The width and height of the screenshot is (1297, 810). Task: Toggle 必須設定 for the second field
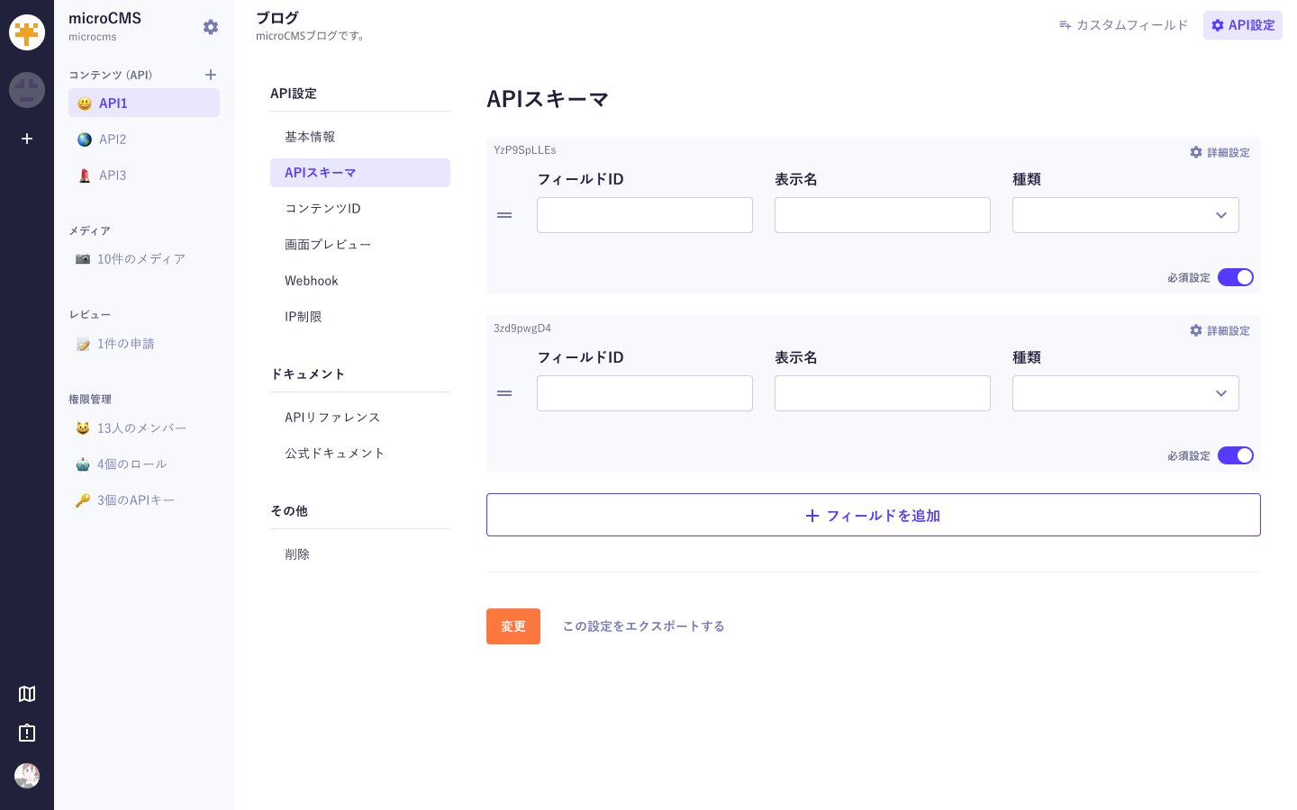pos(1235,455)
